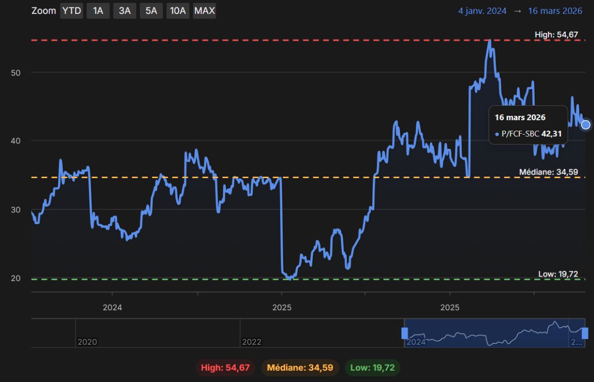Show the MAX time range
This screenshot has width=594, height=382.
(204, 11)
